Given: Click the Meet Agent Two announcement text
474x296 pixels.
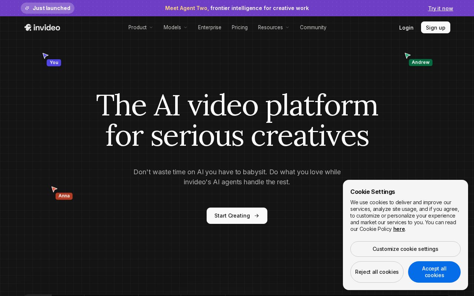Looking at the screenshot, I should pos(237,8).
